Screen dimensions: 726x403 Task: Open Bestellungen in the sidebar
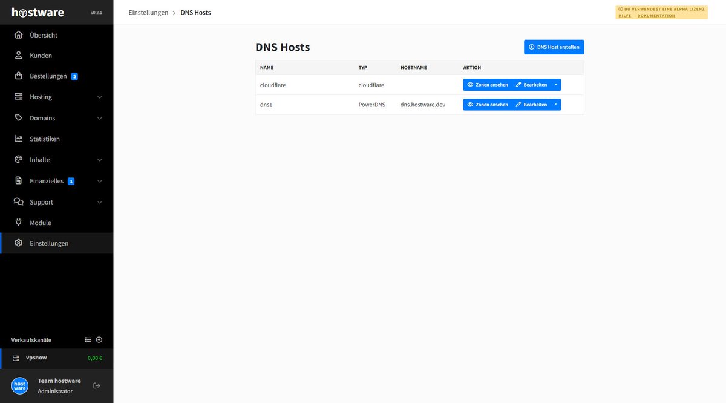pos(56,76)
